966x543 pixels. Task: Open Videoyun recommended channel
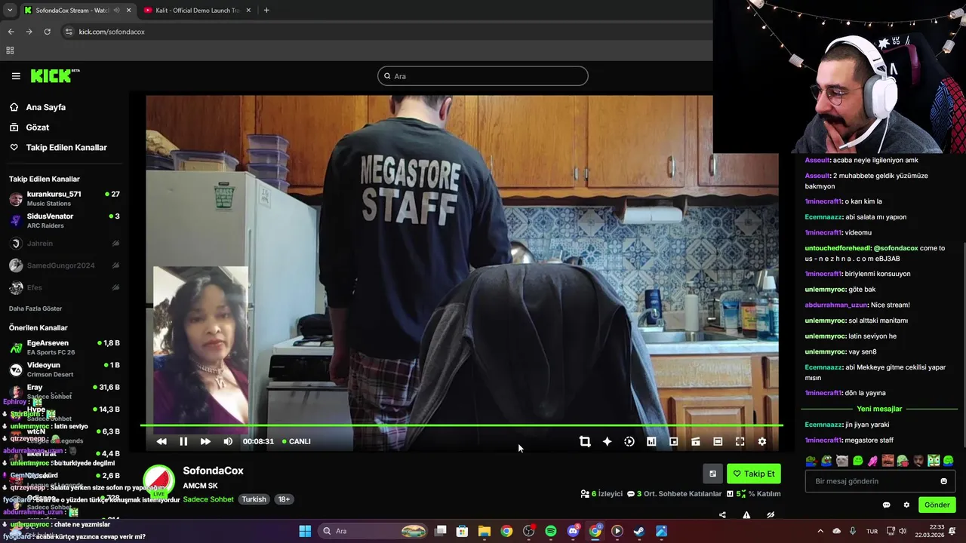pyautogui.click(x=64, y=370)
